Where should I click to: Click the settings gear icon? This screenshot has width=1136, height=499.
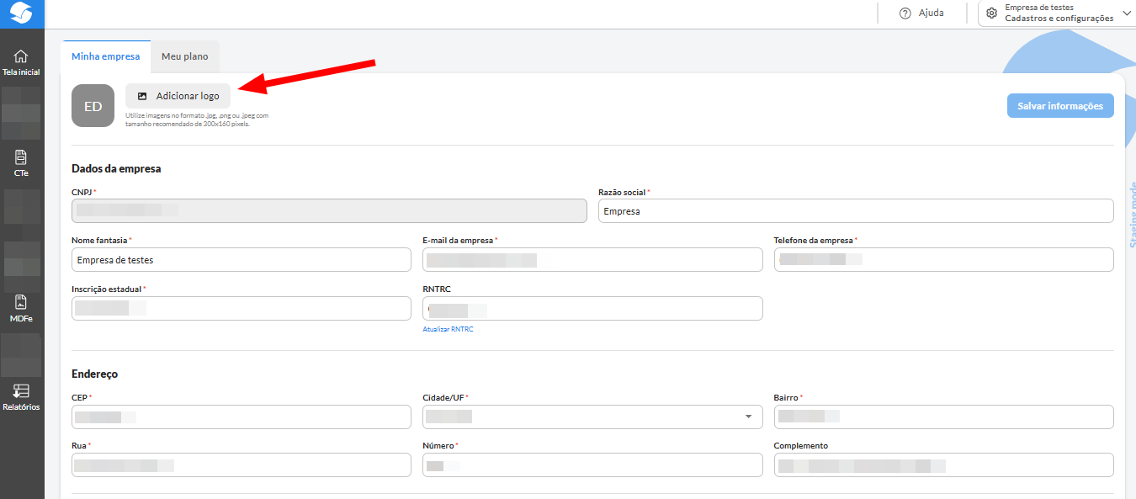click(x=991, y=13)
